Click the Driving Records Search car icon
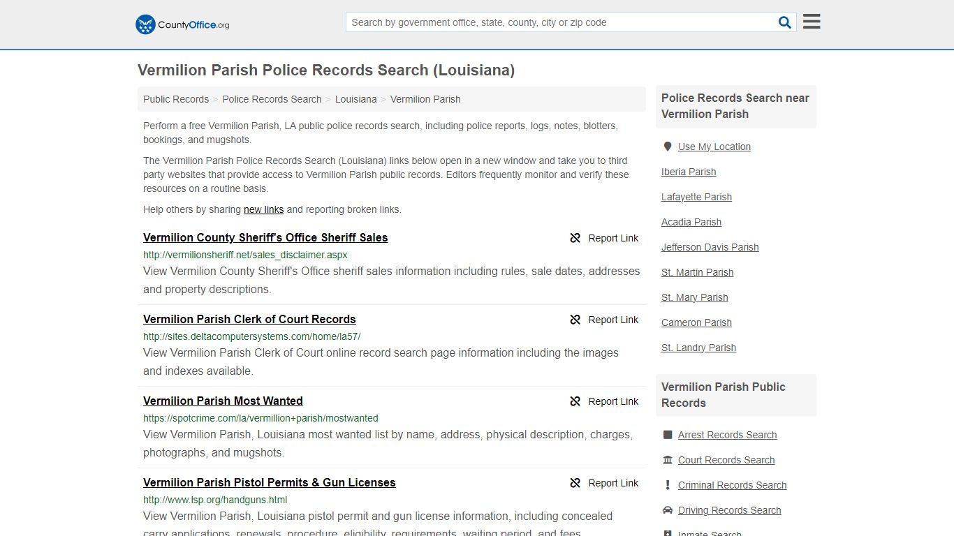 pyautogui.click(x=668, y=510)
